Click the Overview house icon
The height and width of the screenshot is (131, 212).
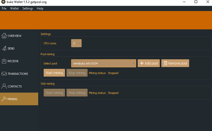(4, 36)
